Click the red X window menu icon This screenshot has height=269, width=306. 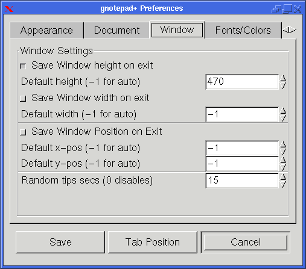tap(9, 9)
